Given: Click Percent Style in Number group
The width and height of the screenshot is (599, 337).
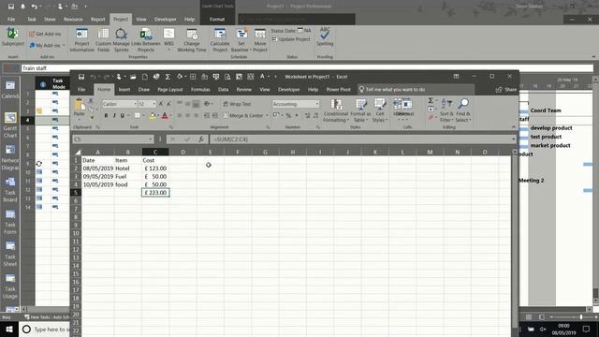Looking at the screenshot, I should (288, 115).
